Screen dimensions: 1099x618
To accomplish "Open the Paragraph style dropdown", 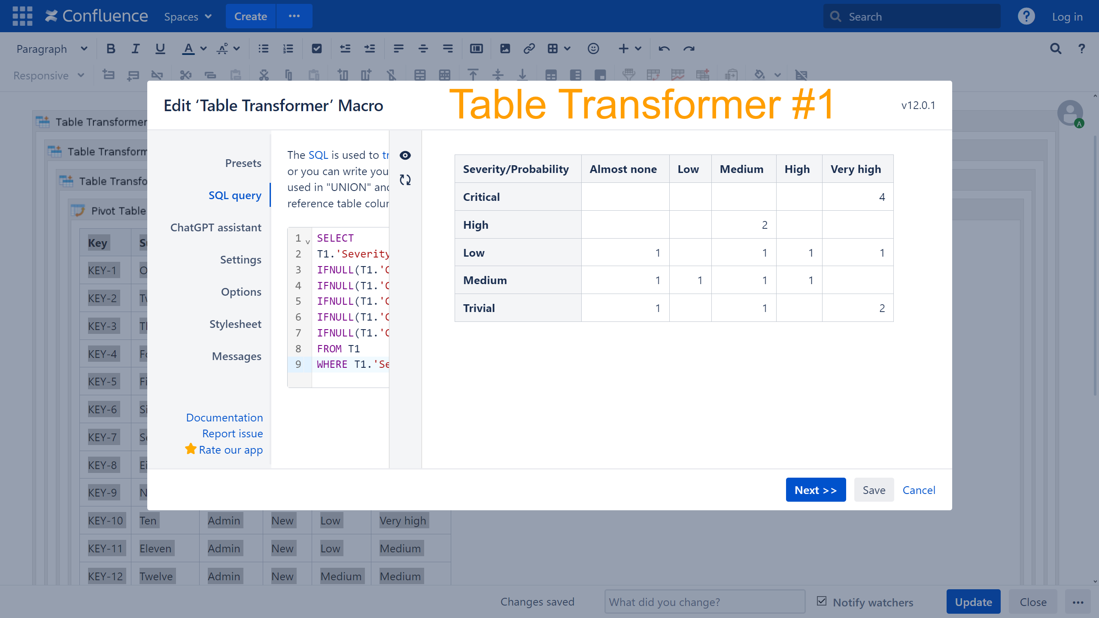I will (x=52, y=49).
